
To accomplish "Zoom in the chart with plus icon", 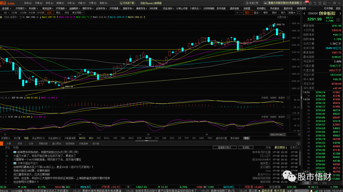I will (237, 13).
